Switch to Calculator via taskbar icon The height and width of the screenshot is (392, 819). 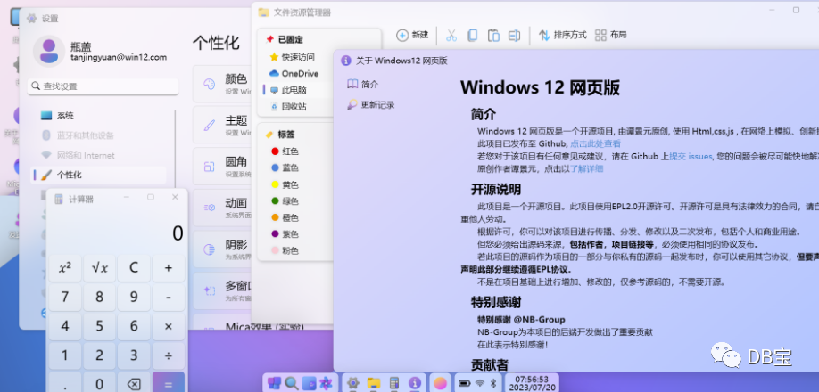click(394, 384)
